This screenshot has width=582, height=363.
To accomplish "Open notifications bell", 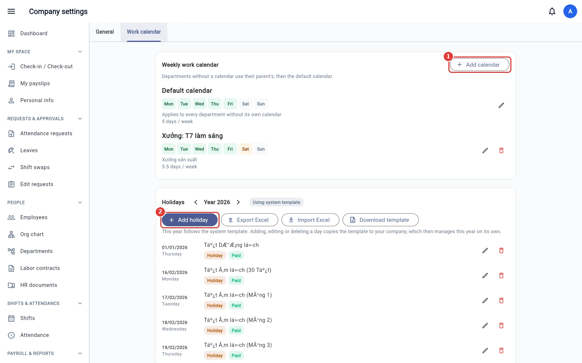I will click(x=552, y=11).
